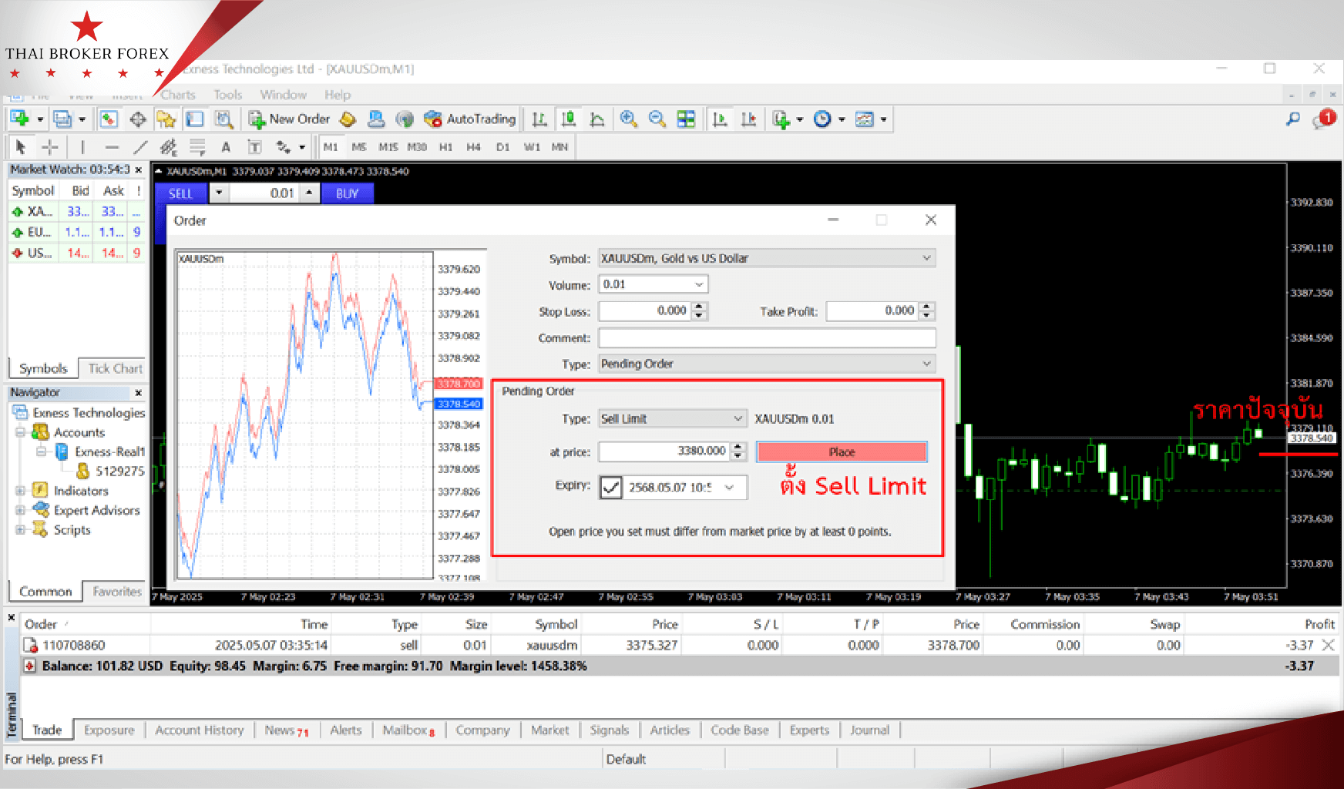Click the blue SELL one-click button
The height and width of the screenshot is (789, 1344).
click(x=181, y=193)
